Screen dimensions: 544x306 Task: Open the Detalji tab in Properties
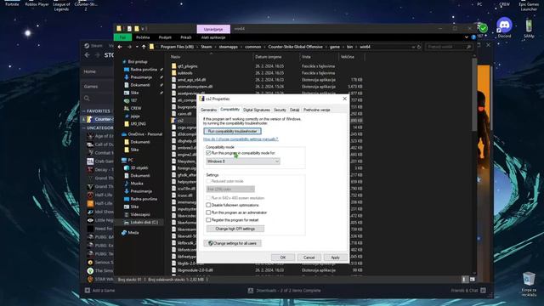click(x=295, y=110)
